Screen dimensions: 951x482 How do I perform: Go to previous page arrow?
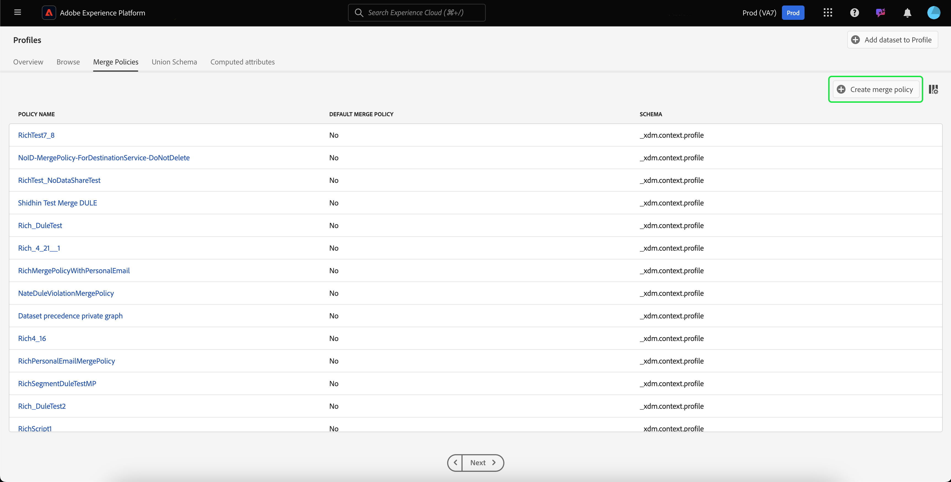coord(455,462)
